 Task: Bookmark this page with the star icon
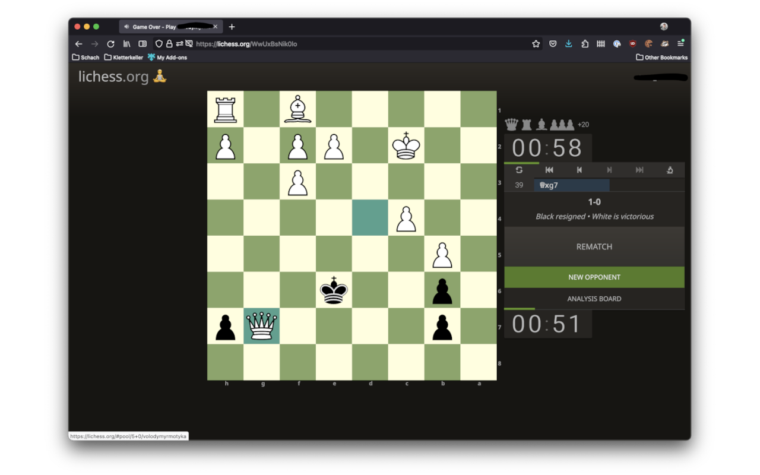click(x=536, y=44)
